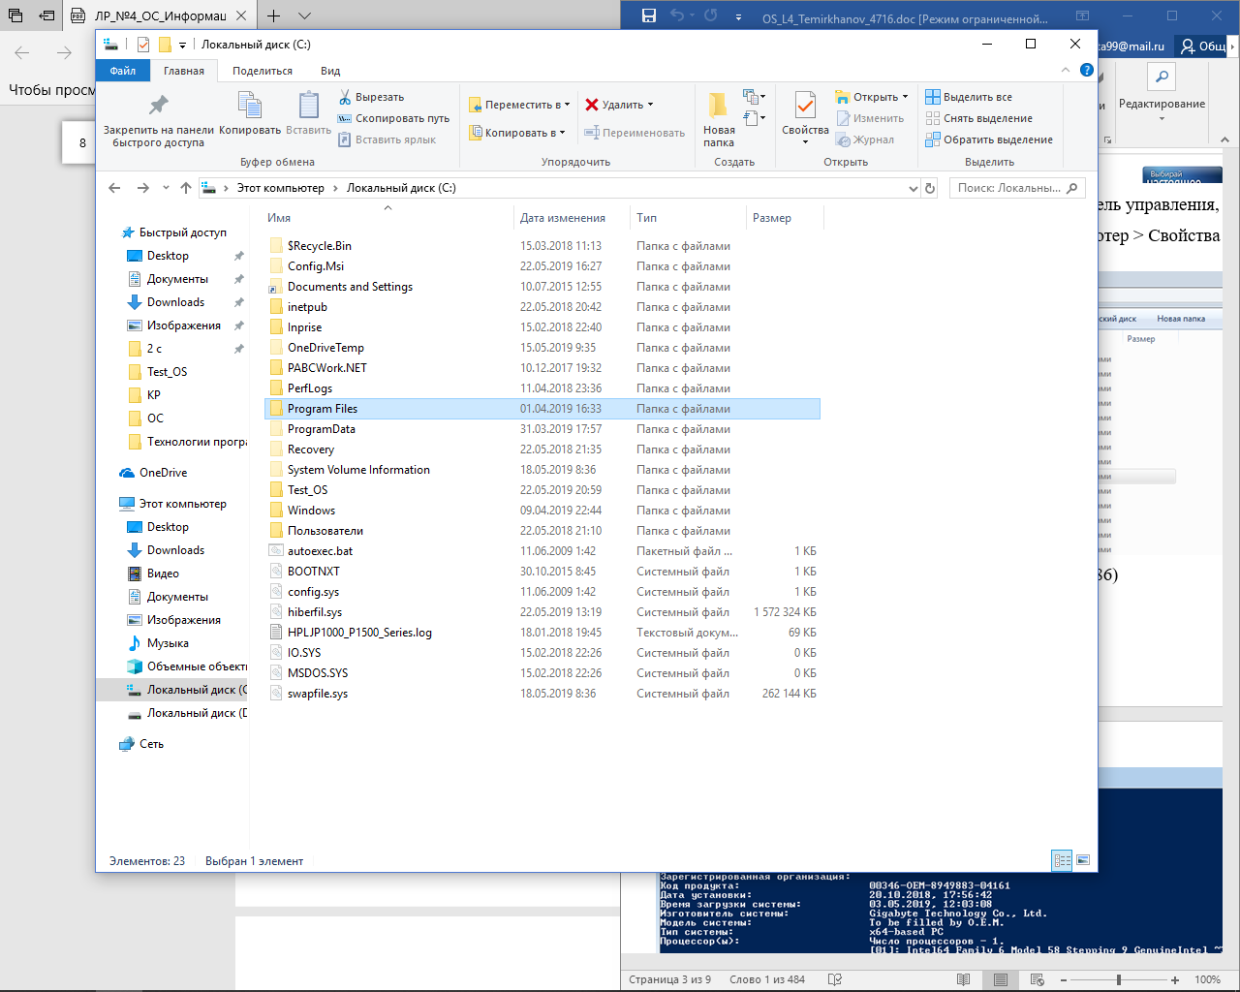1240x992 pixels.
Task: Create a folder with Новая папка
Action: pyautogui.click(x=719, y=120)
